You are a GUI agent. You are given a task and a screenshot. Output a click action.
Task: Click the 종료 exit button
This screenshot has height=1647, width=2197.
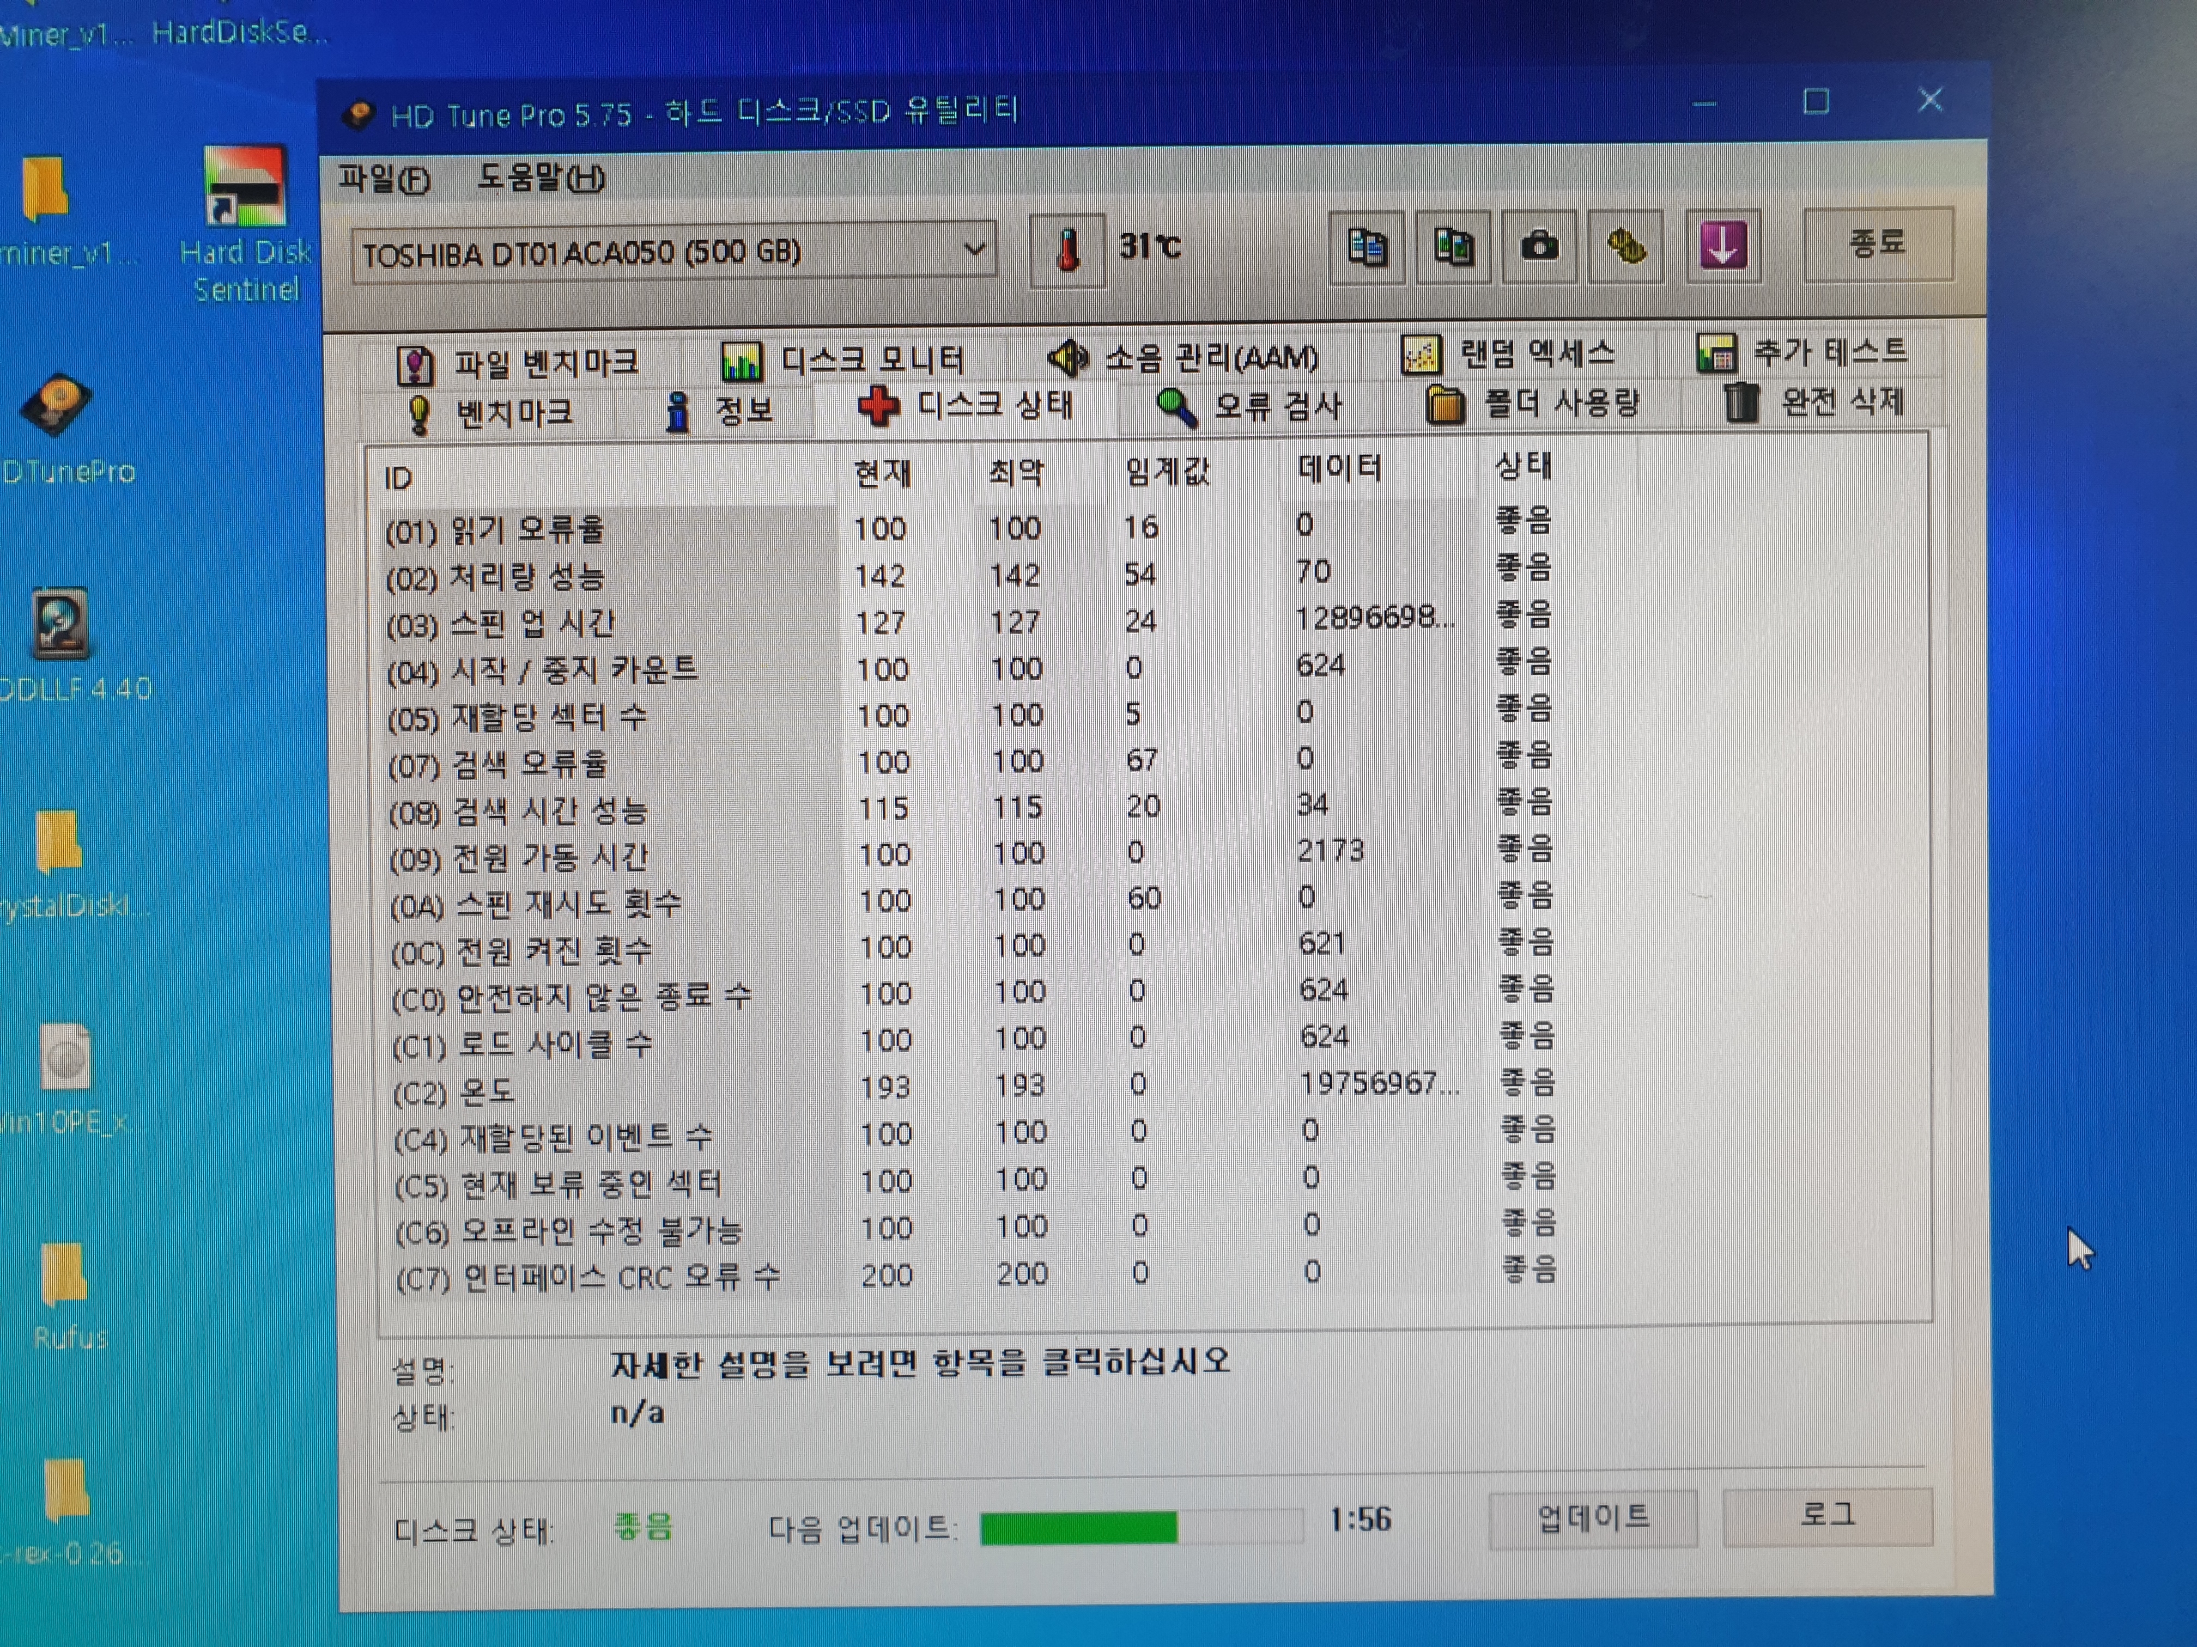point(1877,243)
